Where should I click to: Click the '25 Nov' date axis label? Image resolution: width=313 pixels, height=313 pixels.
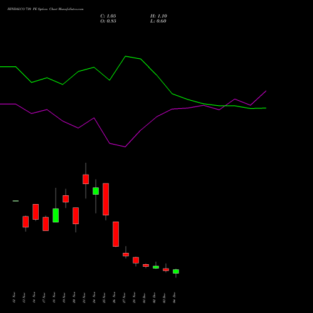[104, 297]
